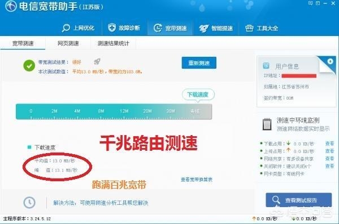
Task: Click the 查看测试报告 button
Action: click(298, 200)
